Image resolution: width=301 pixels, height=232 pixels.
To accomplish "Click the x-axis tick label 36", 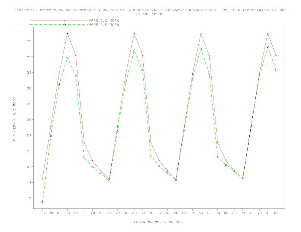I will [x=143, y=213].
